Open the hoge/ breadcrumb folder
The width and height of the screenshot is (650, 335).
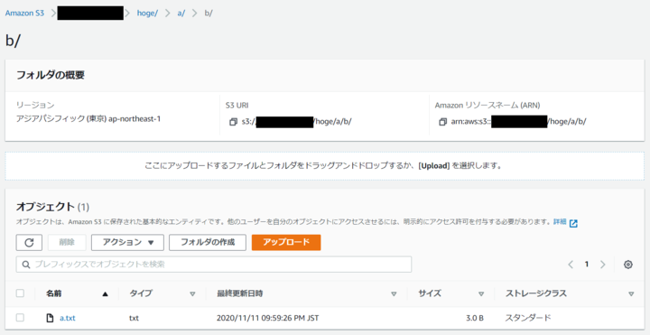(x=147, y=14)
